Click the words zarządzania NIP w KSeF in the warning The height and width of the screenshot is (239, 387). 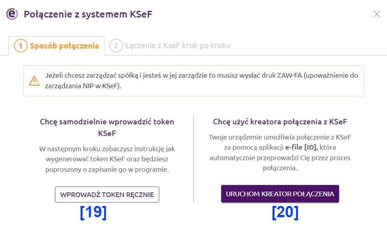pos(82,86)
